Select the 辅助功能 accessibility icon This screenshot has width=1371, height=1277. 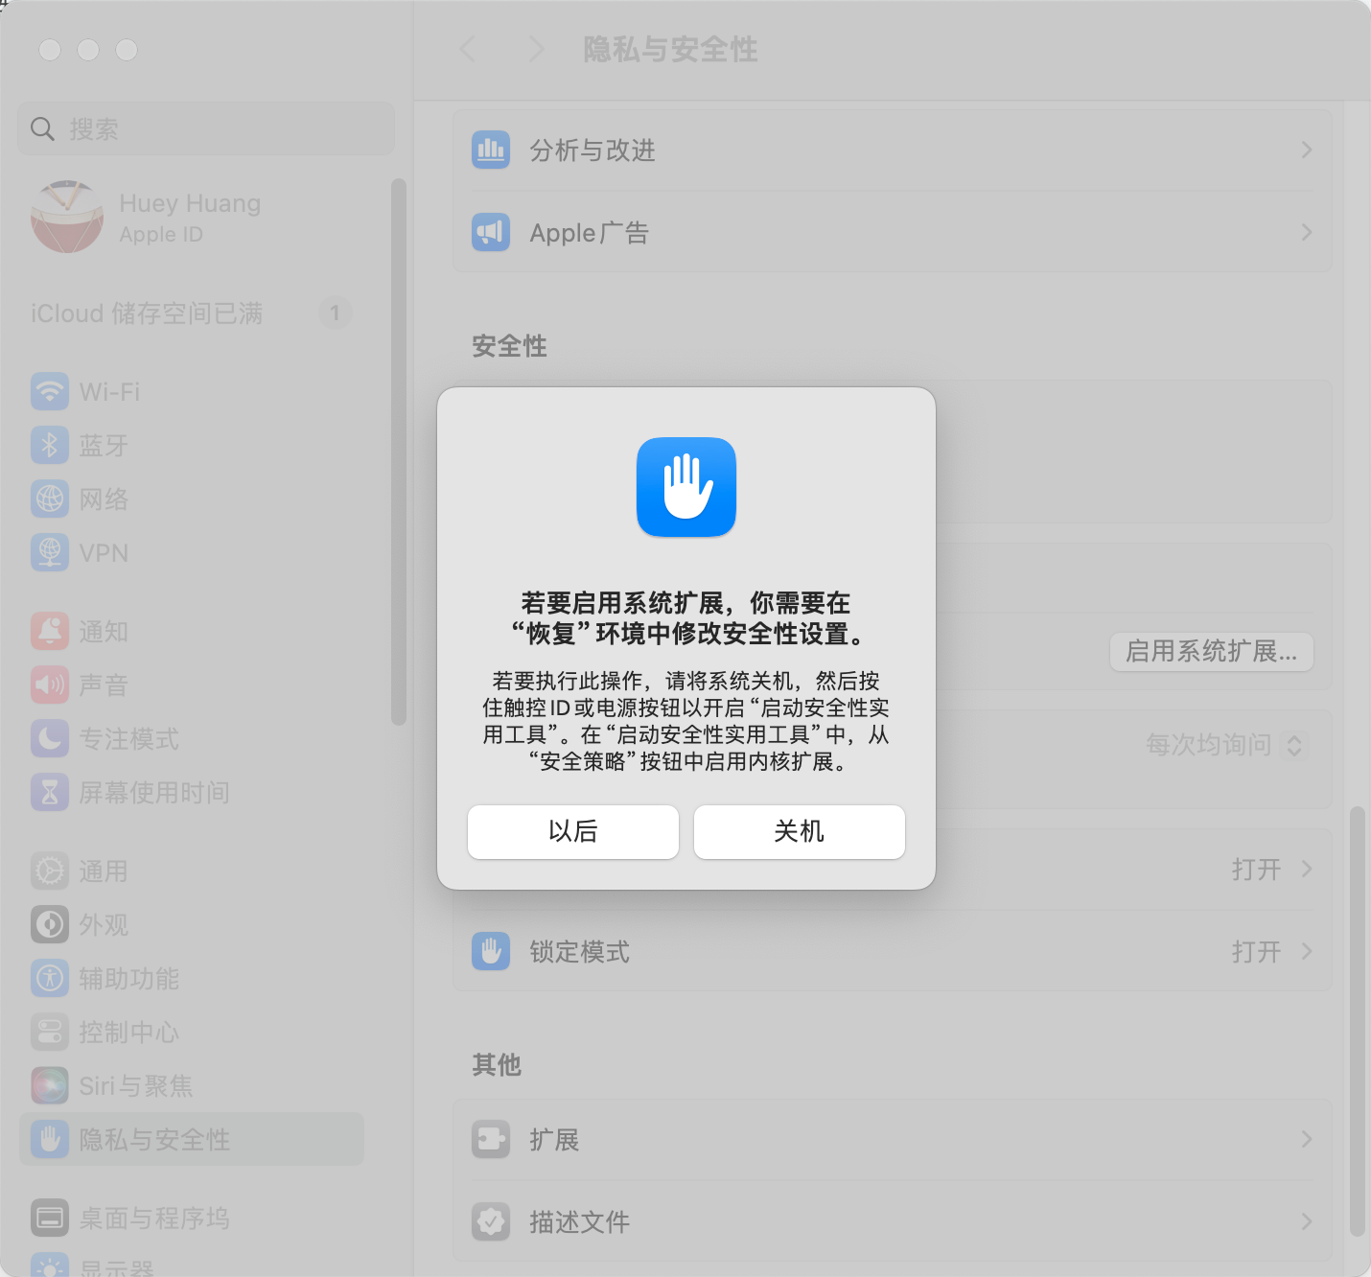click(x=50, y=978)
